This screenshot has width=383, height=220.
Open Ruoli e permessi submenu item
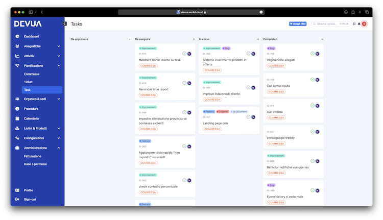click(x=35, y=164)
